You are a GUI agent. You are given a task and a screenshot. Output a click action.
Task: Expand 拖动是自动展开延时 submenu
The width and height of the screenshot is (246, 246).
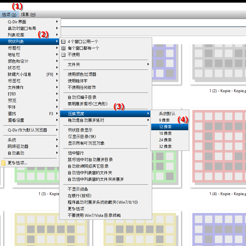[x=105, y=120]
